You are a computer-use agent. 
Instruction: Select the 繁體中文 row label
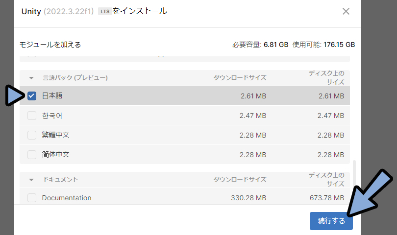pyautogui.click(x=56, y=135)
